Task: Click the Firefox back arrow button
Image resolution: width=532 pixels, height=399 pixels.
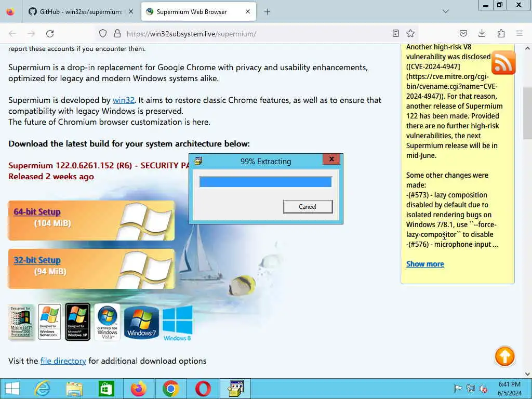Action: pyautogui.click(x=12, y=34)
